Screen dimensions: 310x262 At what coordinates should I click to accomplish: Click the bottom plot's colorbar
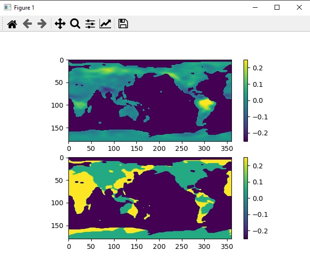pyautogui.click(x=245, y=198)
